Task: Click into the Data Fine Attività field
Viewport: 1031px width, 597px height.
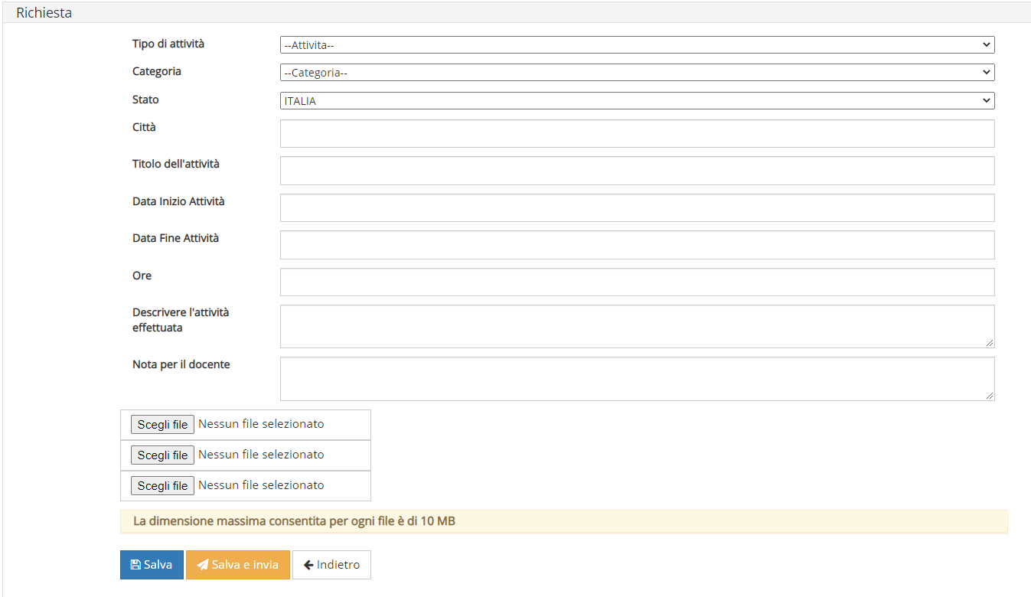Action: click(637, 245)
